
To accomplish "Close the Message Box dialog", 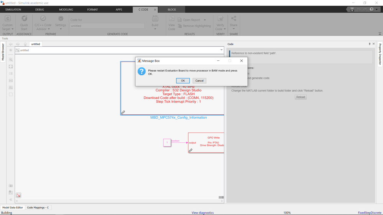I will click(x=241, y=61).
